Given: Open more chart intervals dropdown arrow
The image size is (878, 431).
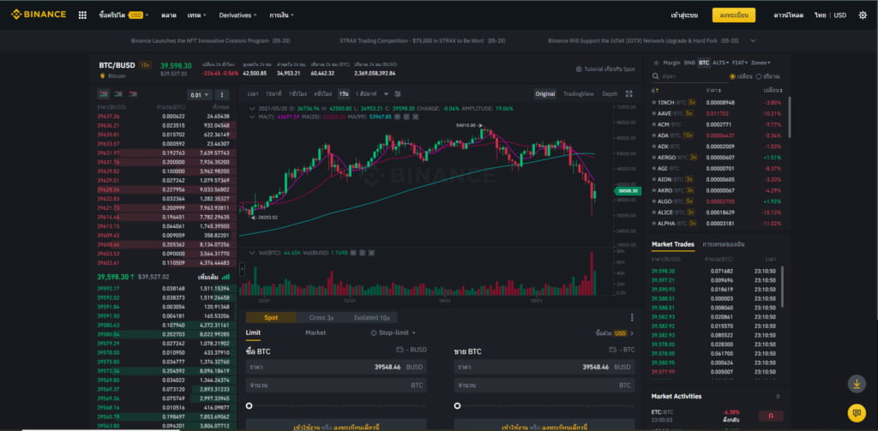Looking at the screenshot, I should [386, 94].
